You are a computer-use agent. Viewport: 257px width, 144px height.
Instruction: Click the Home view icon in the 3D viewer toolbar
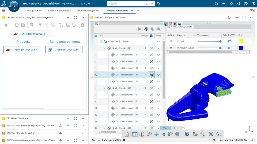coord(127,134)
